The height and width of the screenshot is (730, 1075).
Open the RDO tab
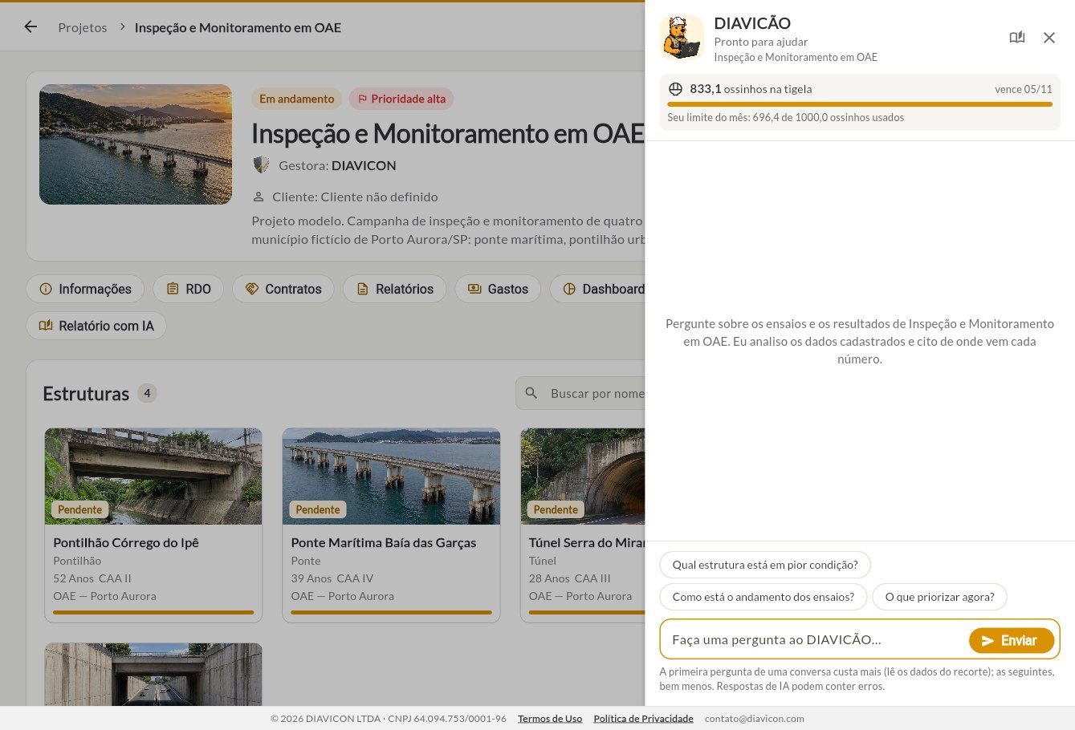[188, 289]
